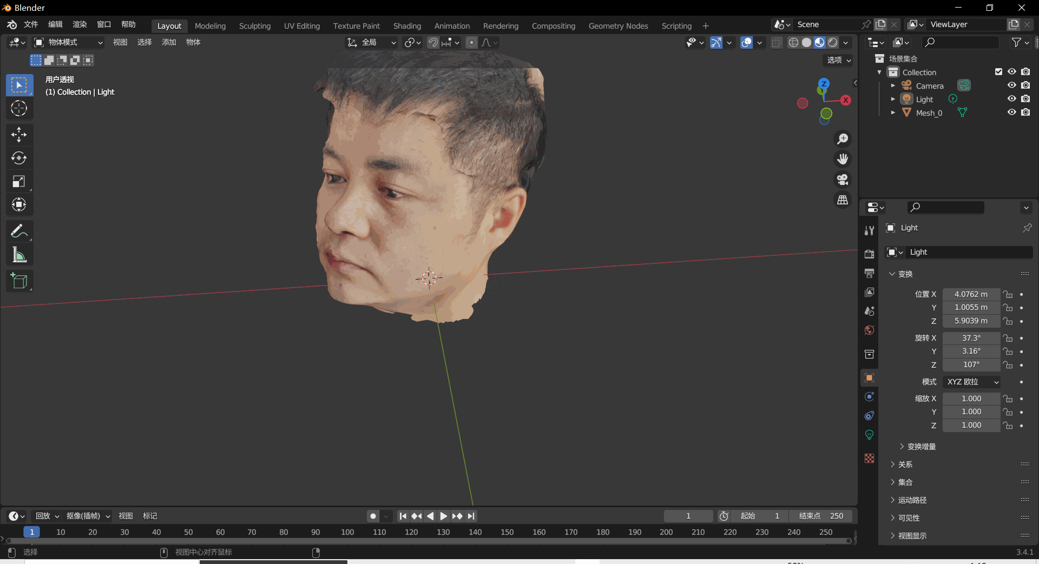Open the 渲染 menu
Image resolution: width=1039 pixels, height=564 pixels.
point(80,24)
